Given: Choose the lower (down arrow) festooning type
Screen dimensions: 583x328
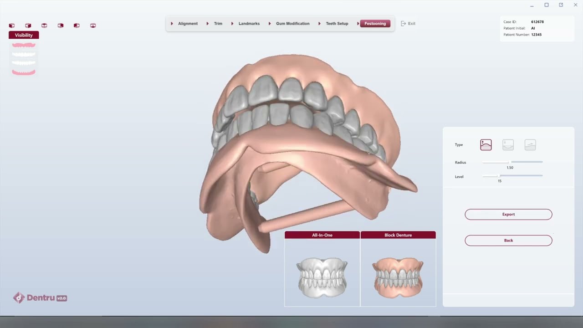Looking at the screenshot, I should 508,145.
